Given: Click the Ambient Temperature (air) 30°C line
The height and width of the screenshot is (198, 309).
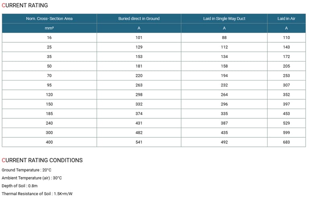Looking at the screenshot, I should (x=32, y=178).
